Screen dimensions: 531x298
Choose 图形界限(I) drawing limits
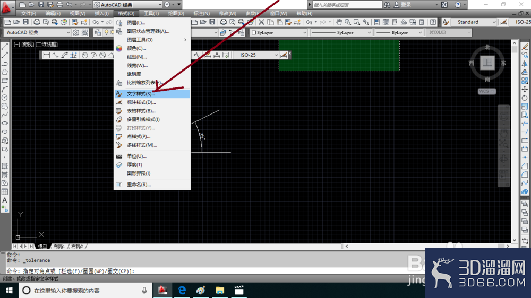(152, 173)
